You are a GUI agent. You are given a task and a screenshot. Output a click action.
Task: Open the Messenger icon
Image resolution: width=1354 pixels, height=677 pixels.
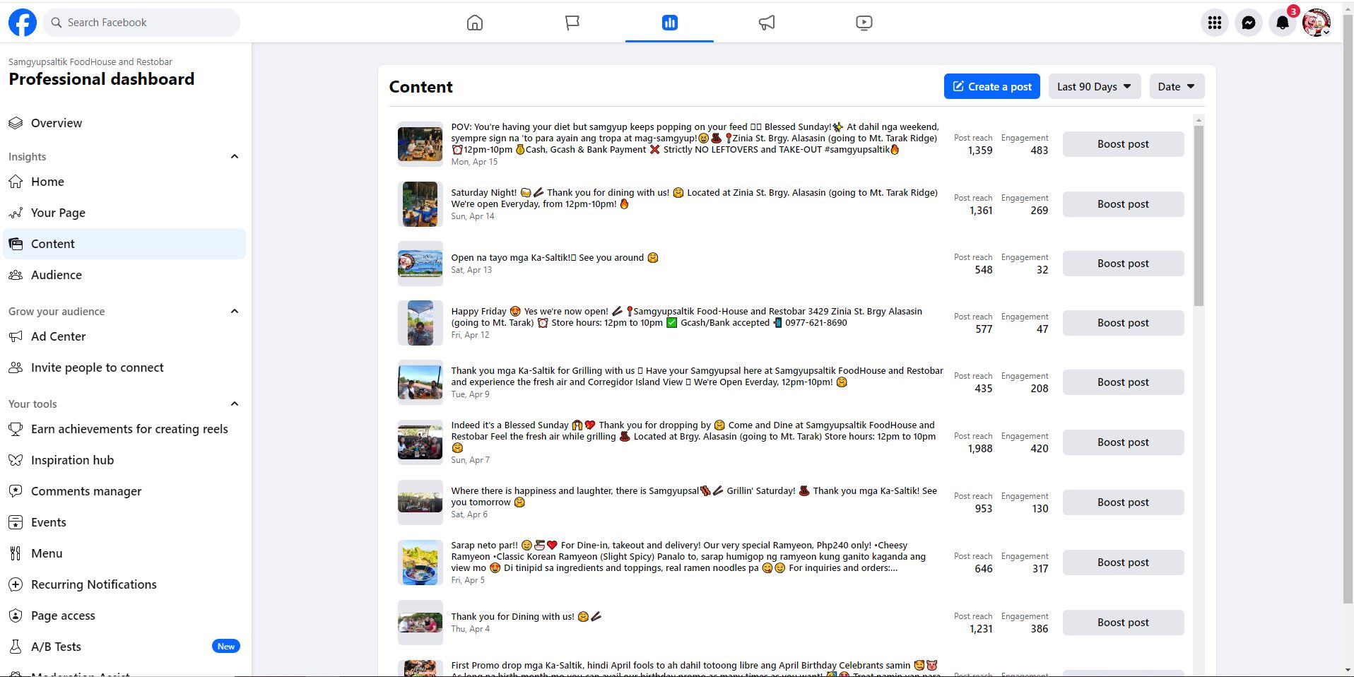tap(1249, 23)
